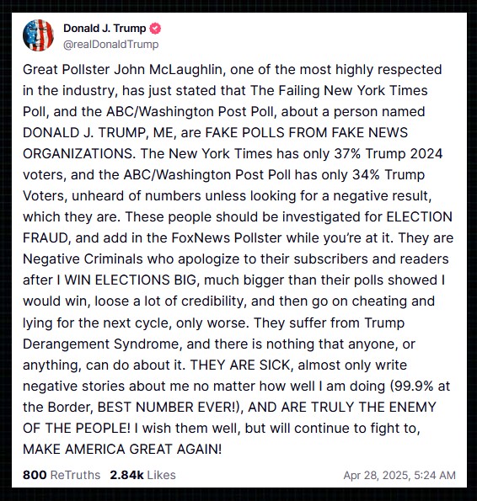
Task: Click the phrase The Failing New York Times
Action: pyautogui.click(x=339, y=90)
